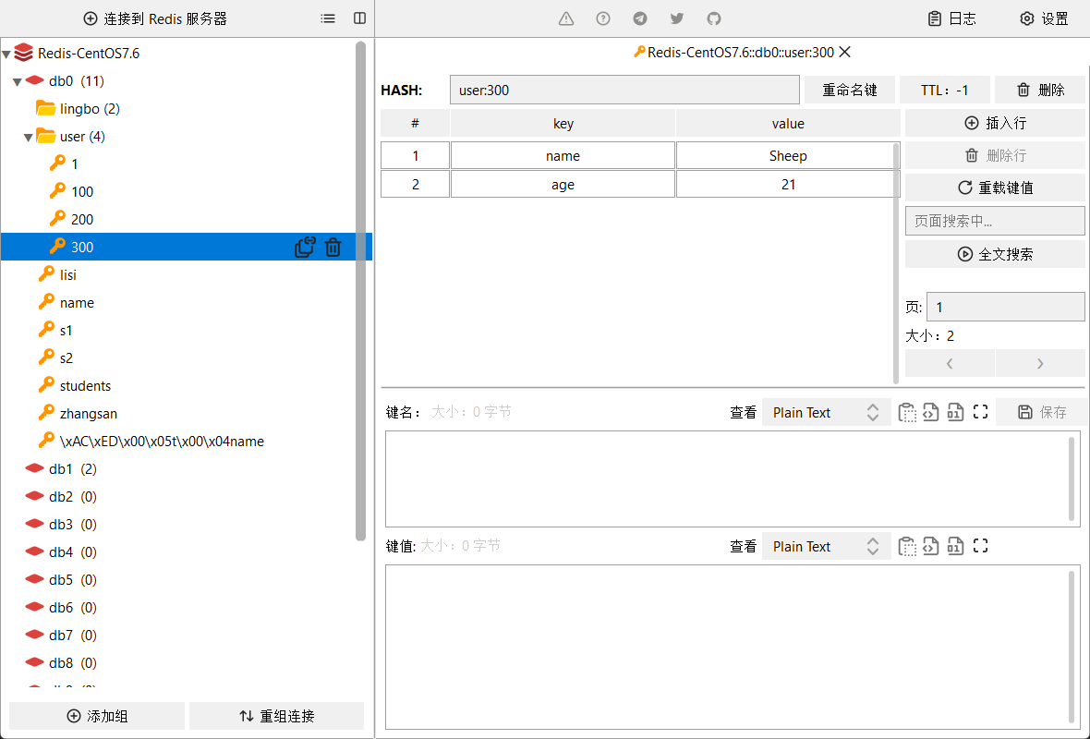This screenshot has width=1090, height=739.
Task: Open the Telegram channel icon
Action: pos(640,18)
